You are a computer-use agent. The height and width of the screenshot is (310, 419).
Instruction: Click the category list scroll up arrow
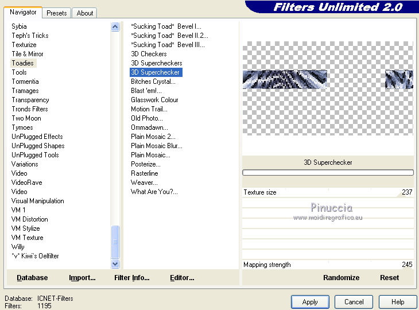(115, 27)
